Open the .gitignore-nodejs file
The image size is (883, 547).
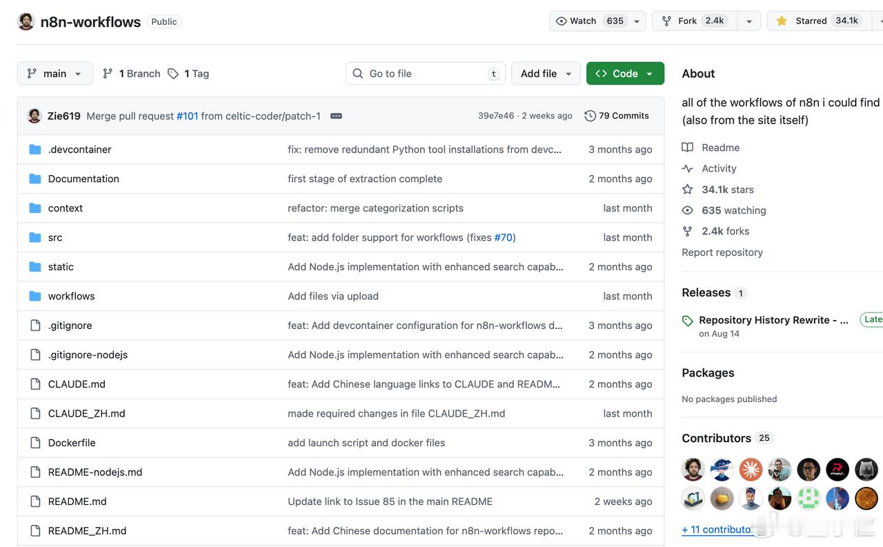88,355
